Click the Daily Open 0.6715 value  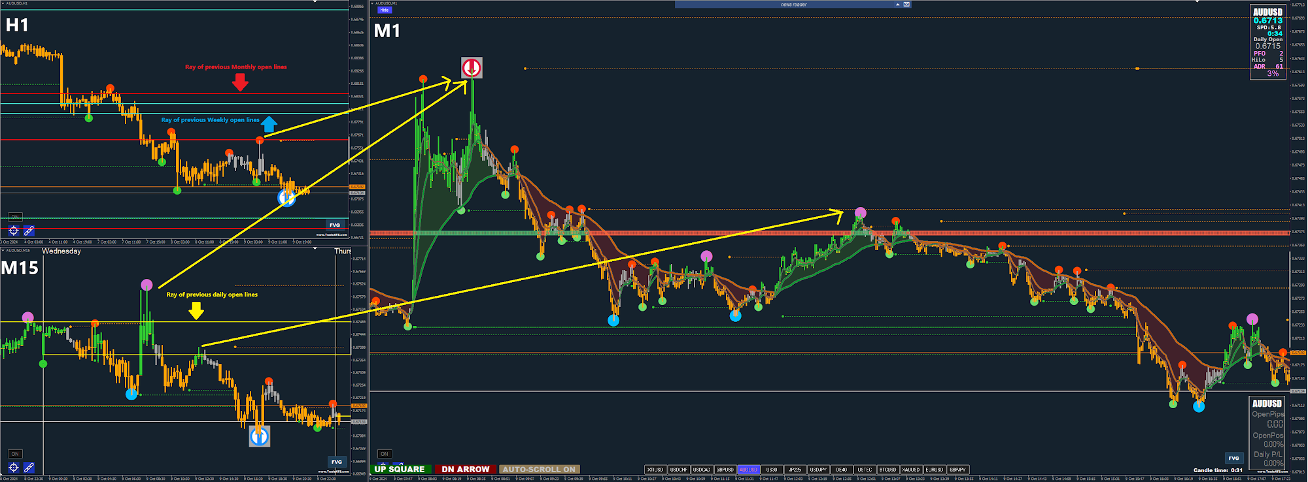tap(1267, 46)
